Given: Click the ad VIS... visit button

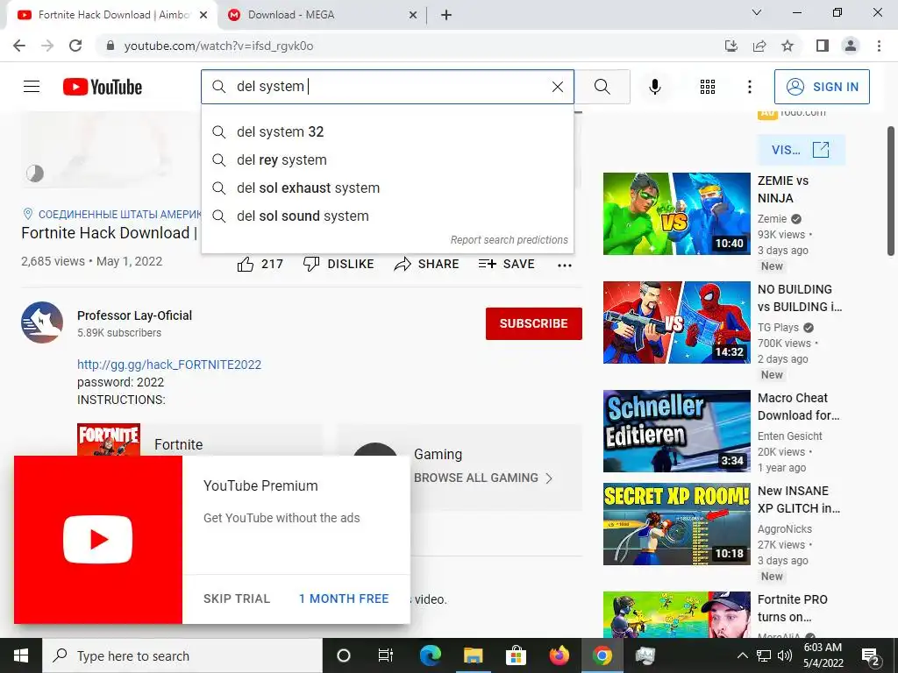Looking at the screenshot, I should tap(801, 150).
